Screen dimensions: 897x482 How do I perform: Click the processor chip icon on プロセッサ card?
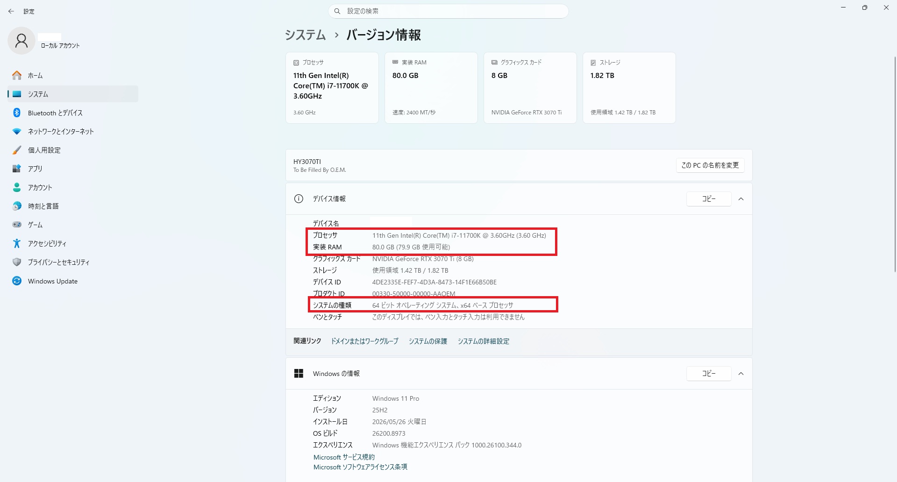[x=296, y=63]
